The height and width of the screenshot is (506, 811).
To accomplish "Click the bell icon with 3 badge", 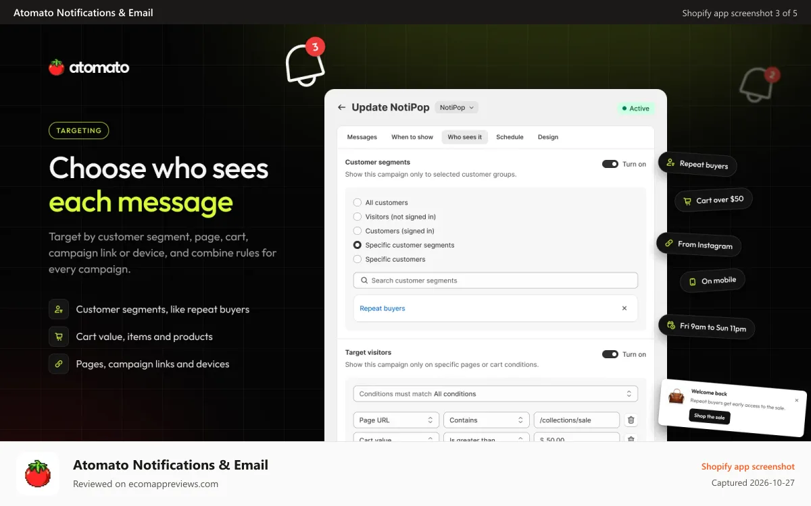I will click(305, 62).
